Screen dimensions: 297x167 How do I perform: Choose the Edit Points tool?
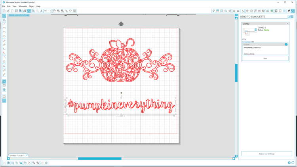click(4, 20)
